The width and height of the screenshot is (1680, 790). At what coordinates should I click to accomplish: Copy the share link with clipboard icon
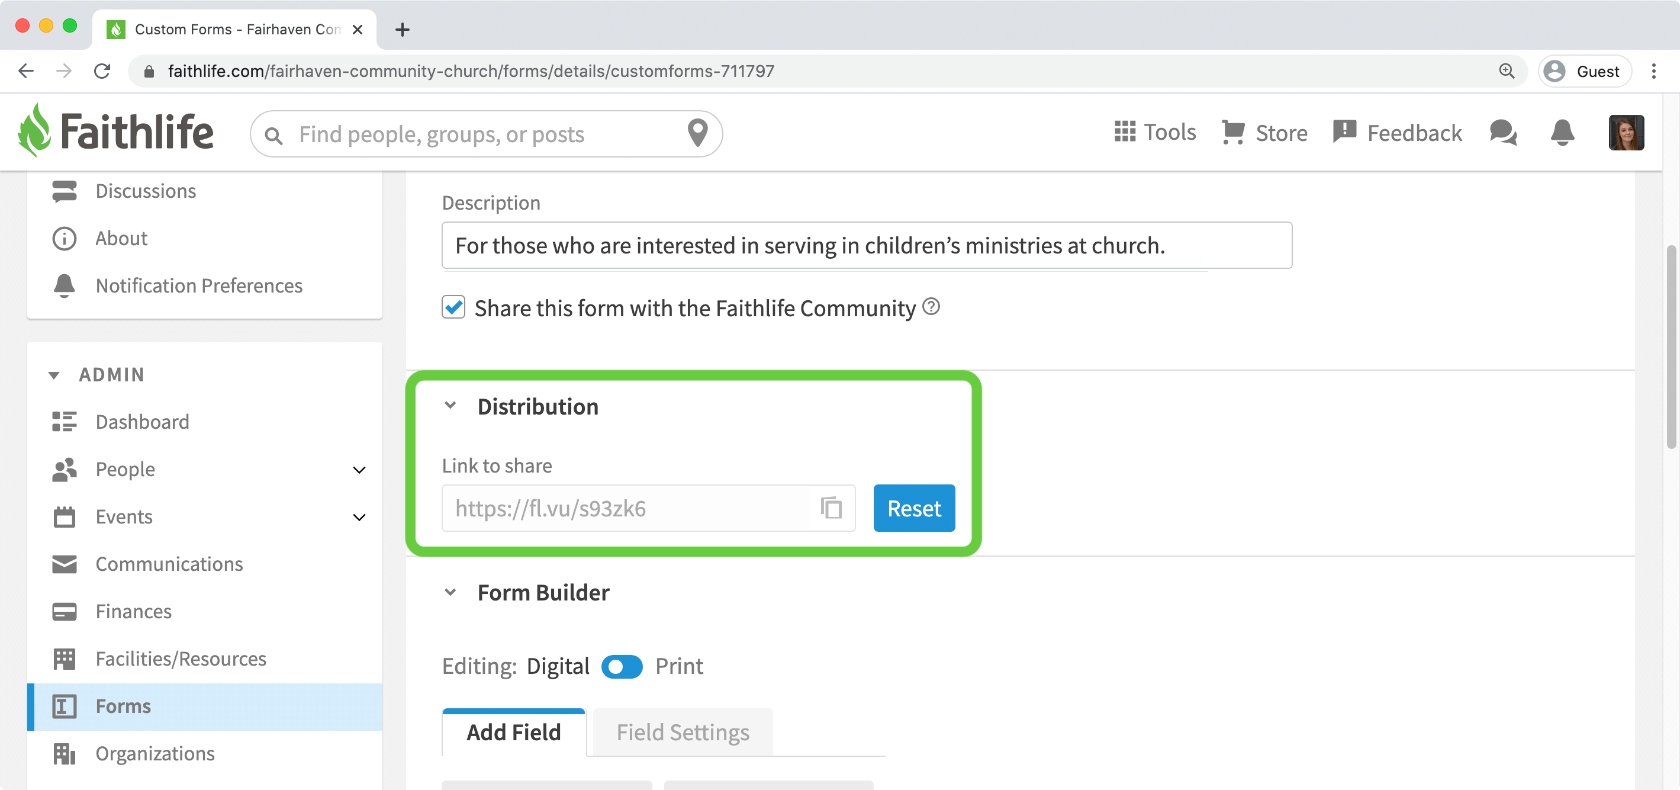pyautogui.click(x=831, y=508)
